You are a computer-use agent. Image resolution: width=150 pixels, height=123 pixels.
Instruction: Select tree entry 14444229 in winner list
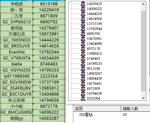pyautogui.click(x=94, y=14)
